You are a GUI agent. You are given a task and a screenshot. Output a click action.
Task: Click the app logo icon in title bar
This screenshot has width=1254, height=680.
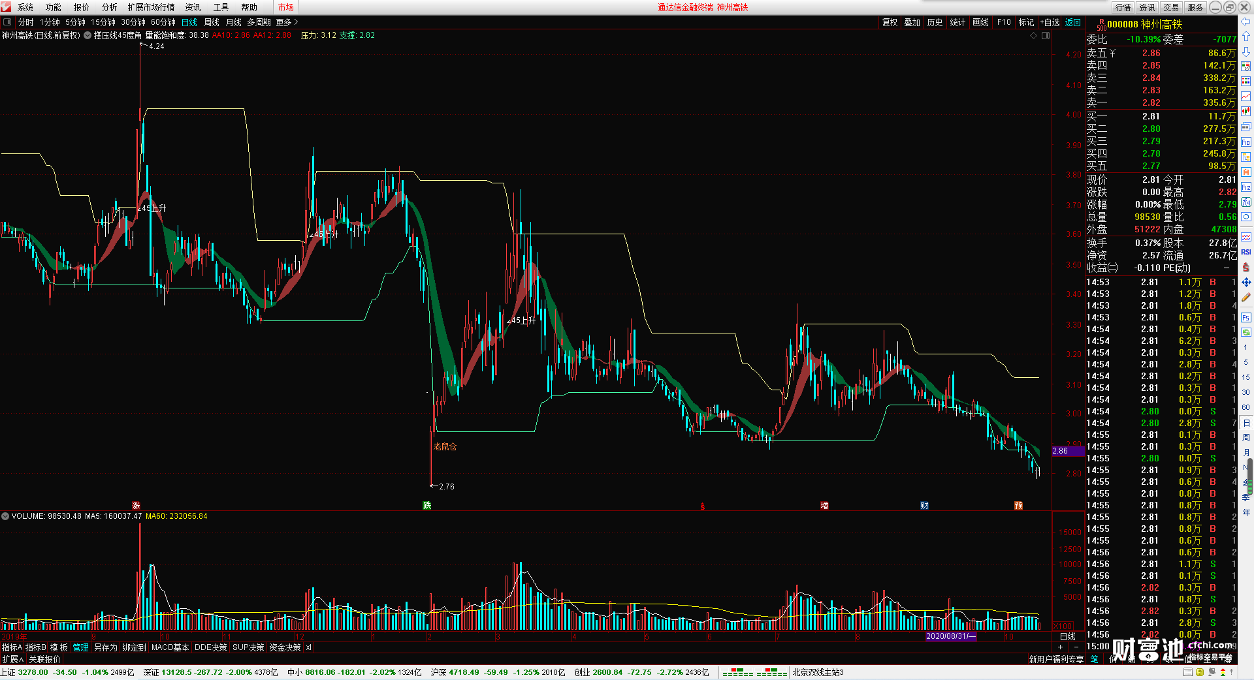pyautogui.click(x=7, y=7)
